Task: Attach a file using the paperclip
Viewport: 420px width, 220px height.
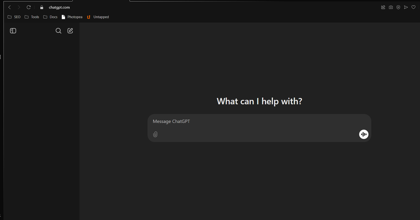Action: (155, 134)
